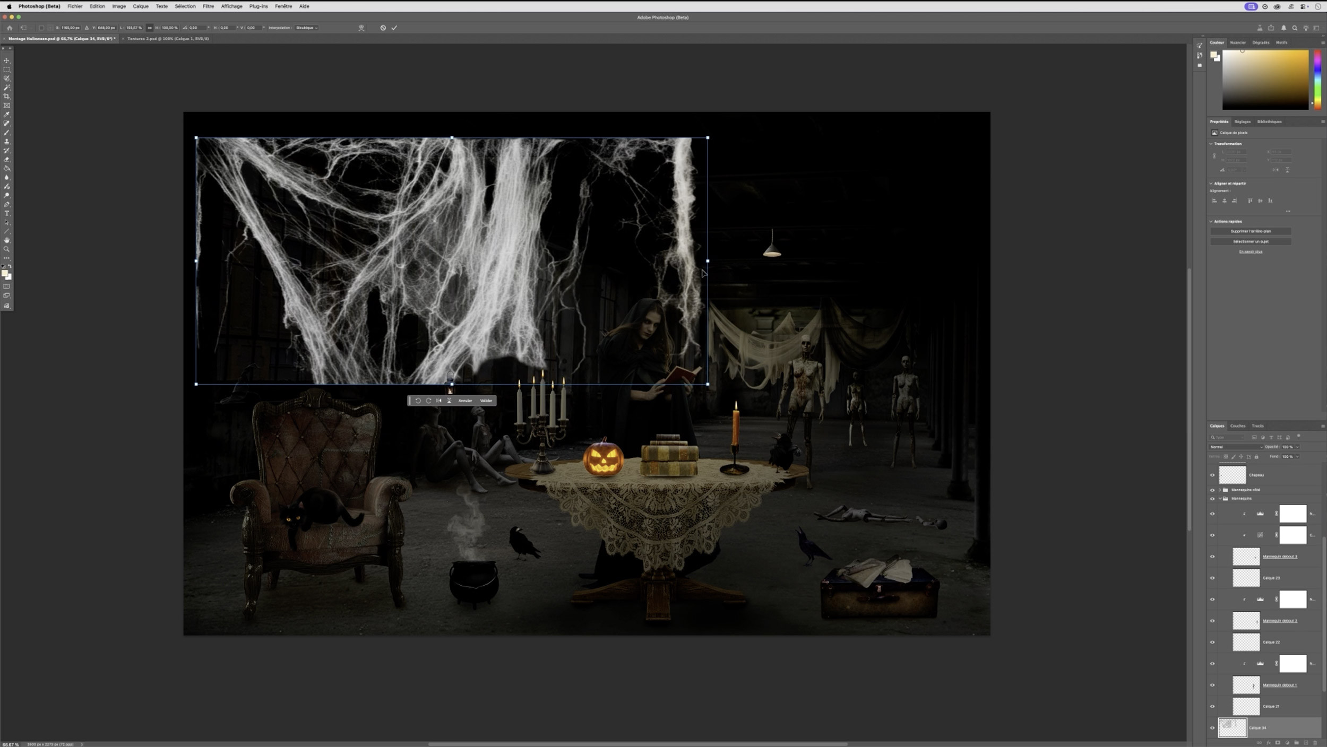Open the Filtre menu
The image size is (1327, 747).
point(208,6)
